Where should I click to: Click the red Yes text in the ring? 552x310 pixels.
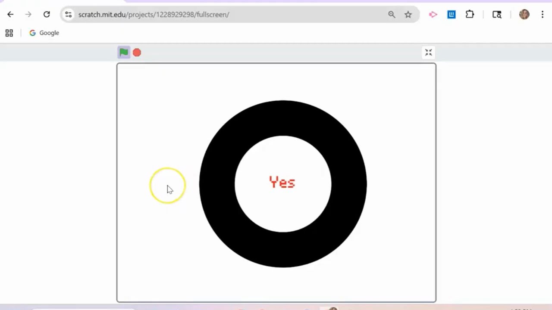tap(282, 183)
